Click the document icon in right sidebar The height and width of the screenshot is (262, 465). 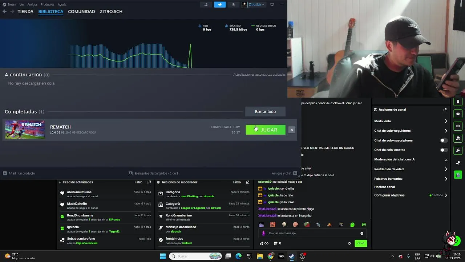coord(458,102)
